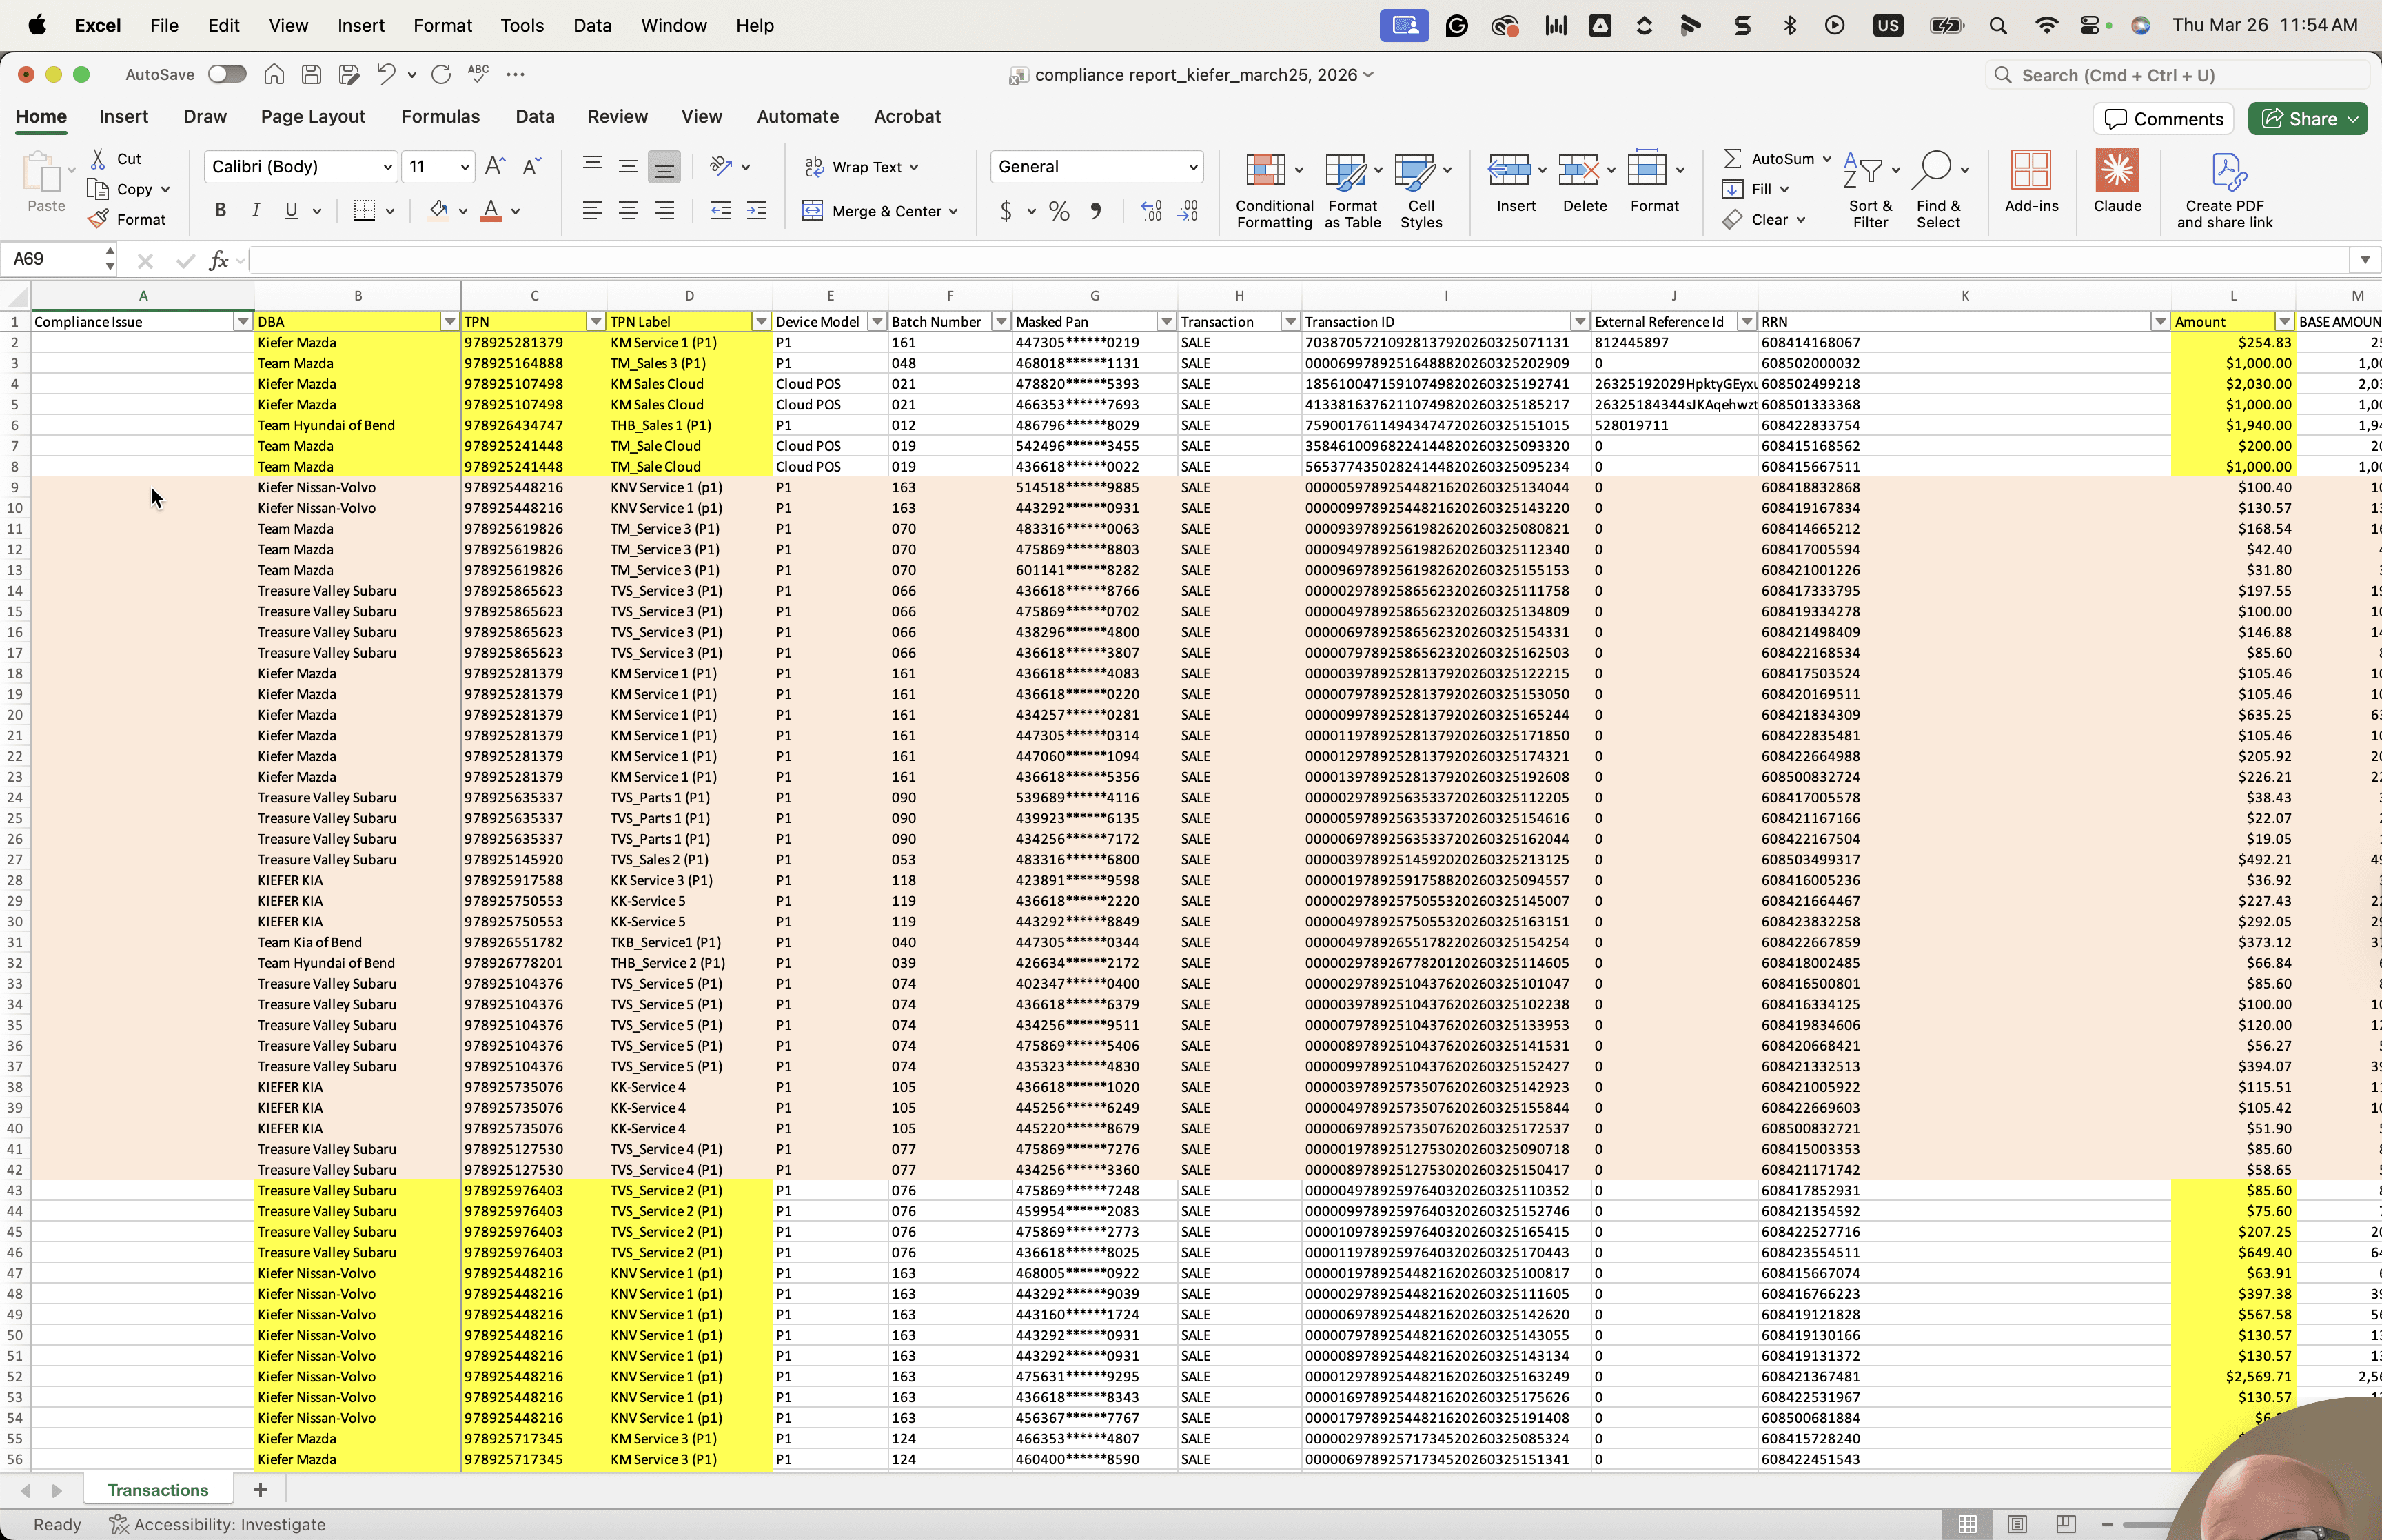
Task: Open the Claude add-in
Action: pyautogui.click(x=2117, y=181)
